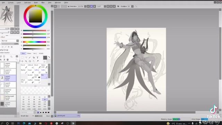
Task: Click tool tray scroll-up arrow
Action: click(49, 65)
